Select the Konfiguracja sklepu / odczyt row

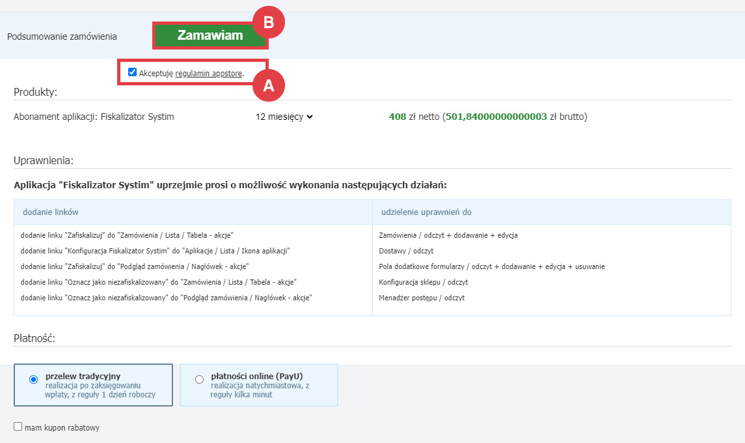423,282
